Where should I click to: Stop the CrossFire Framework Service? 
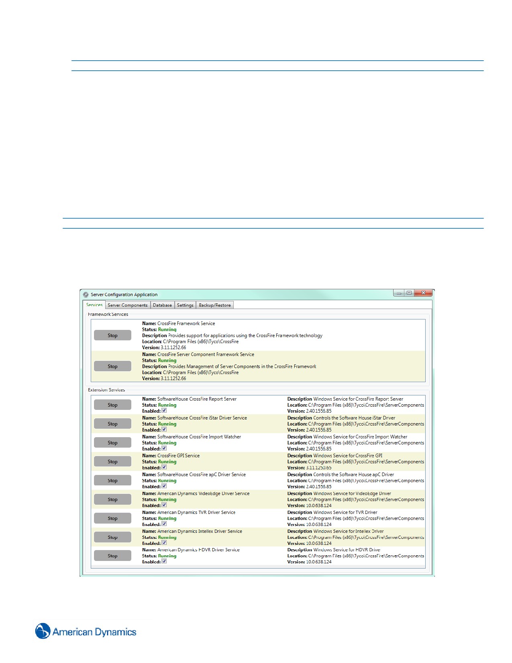click(112, 336)
